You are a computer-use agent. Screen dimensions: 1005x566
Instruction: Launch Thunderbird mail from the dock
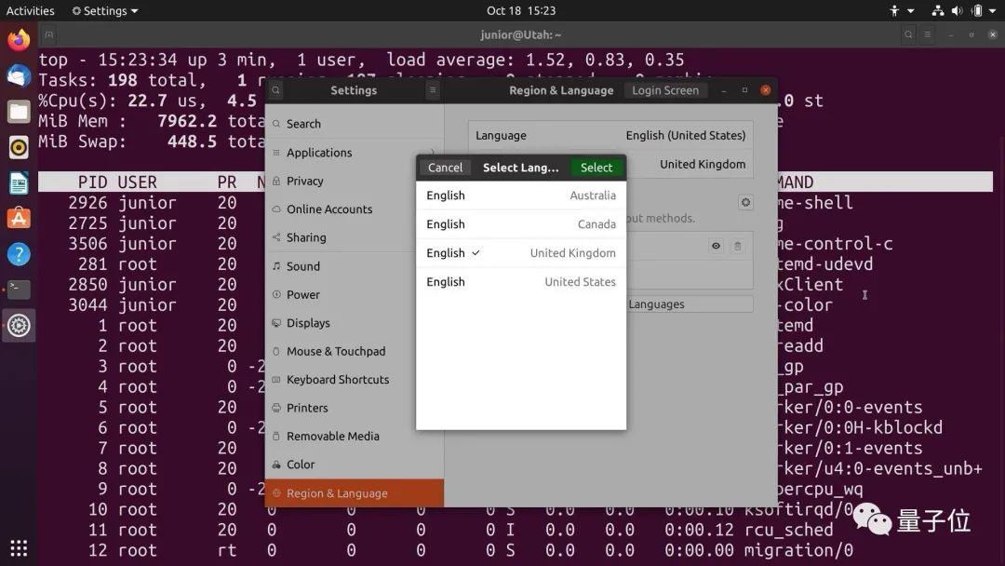click(19, 76)
